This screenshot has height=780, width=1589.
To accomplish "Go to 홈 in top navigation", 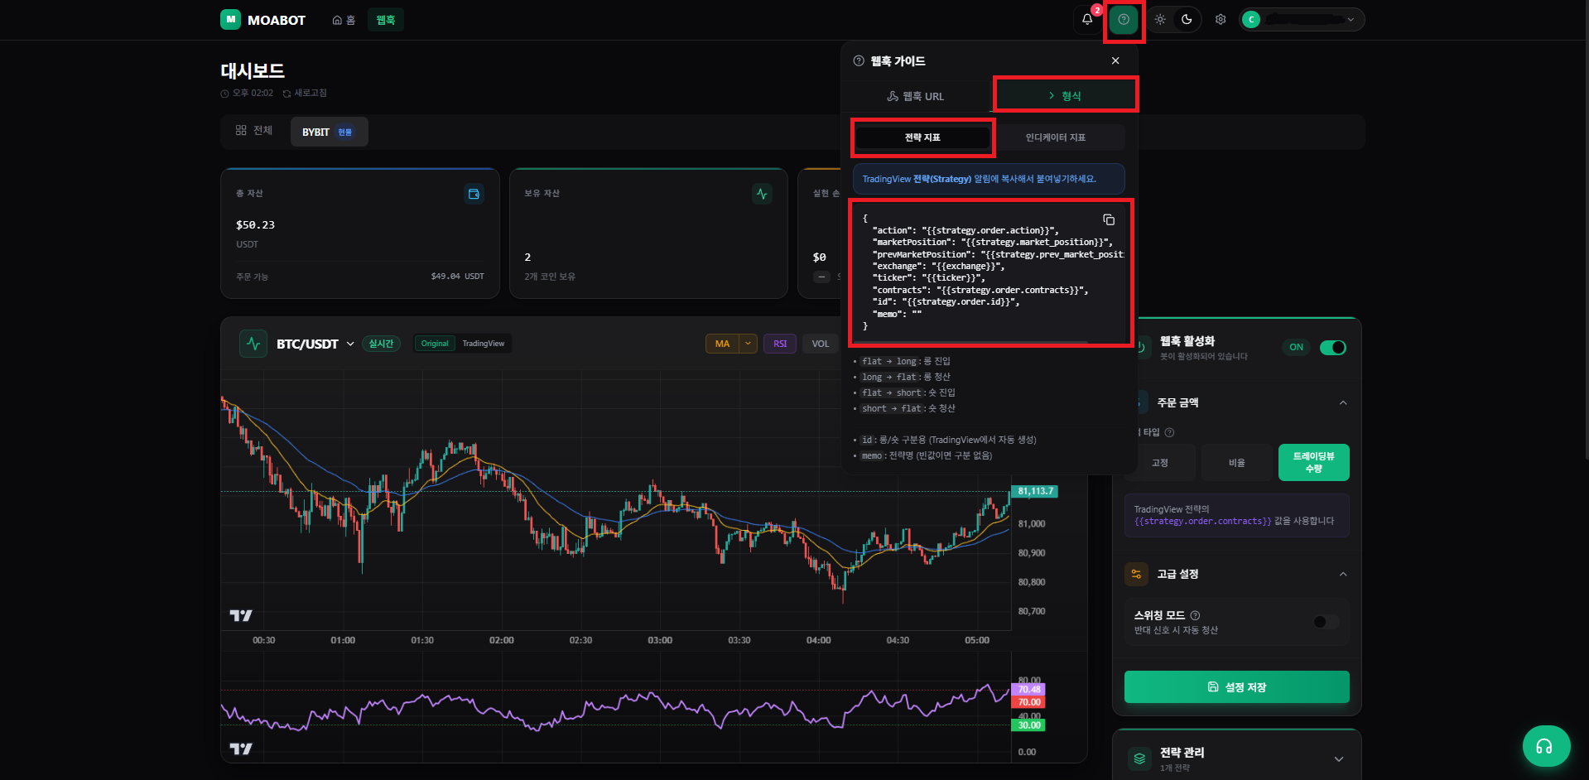I will (344, 20).
